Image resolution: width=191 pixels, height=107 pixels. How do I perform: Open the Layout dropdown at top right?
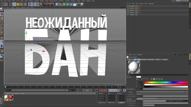coord(182,1)
